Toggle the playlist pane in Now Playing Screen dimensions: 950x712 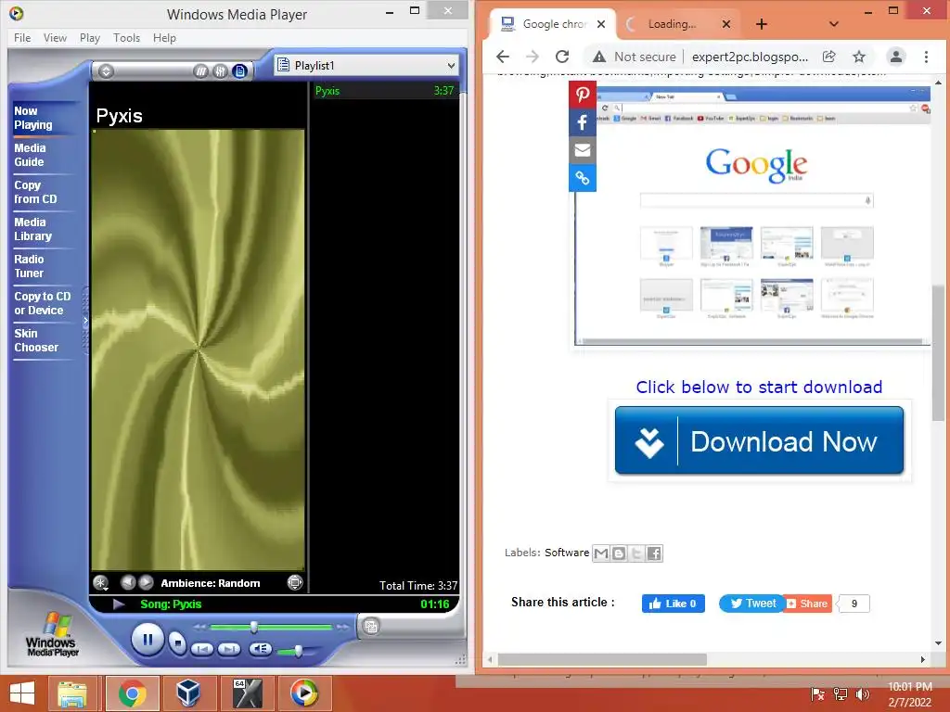point(240,71)
